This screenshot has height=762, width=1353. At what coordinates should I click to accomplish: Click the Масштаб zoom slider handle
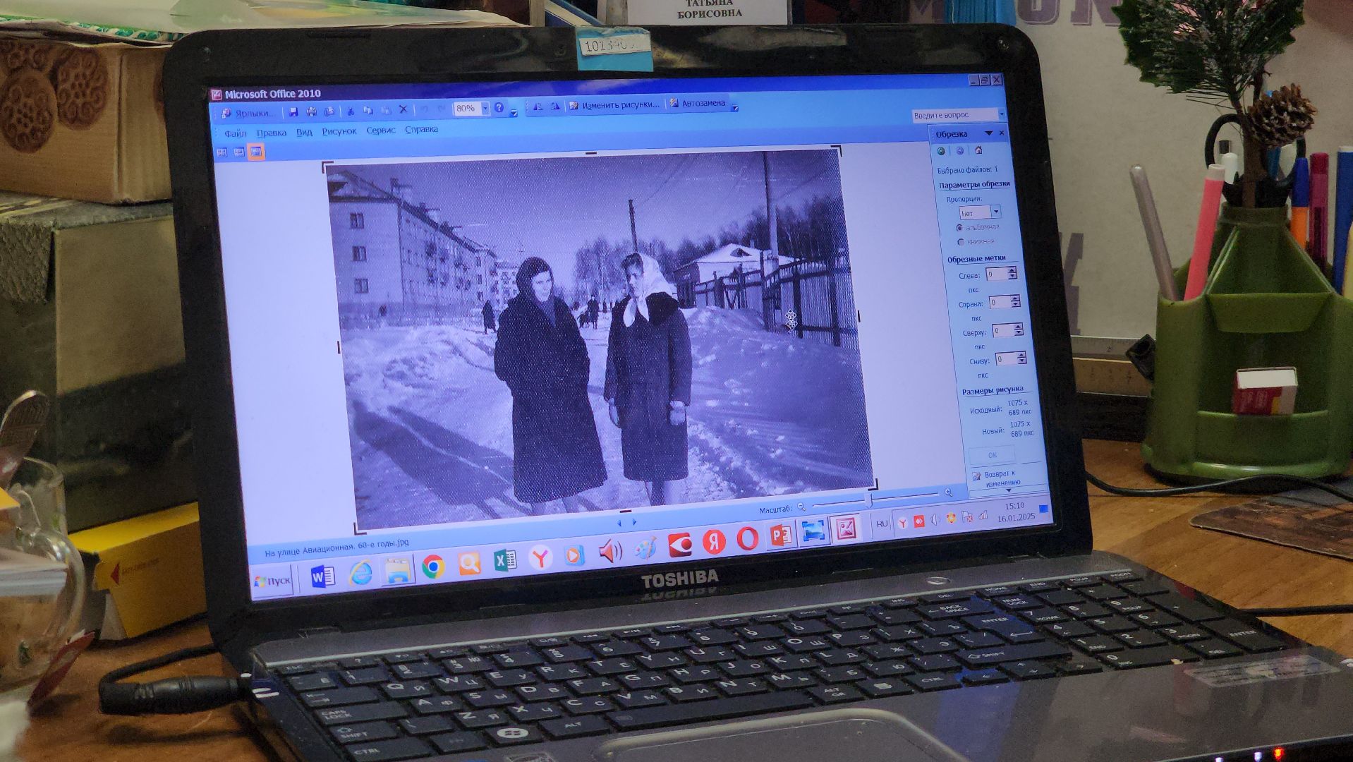point(869,500)
